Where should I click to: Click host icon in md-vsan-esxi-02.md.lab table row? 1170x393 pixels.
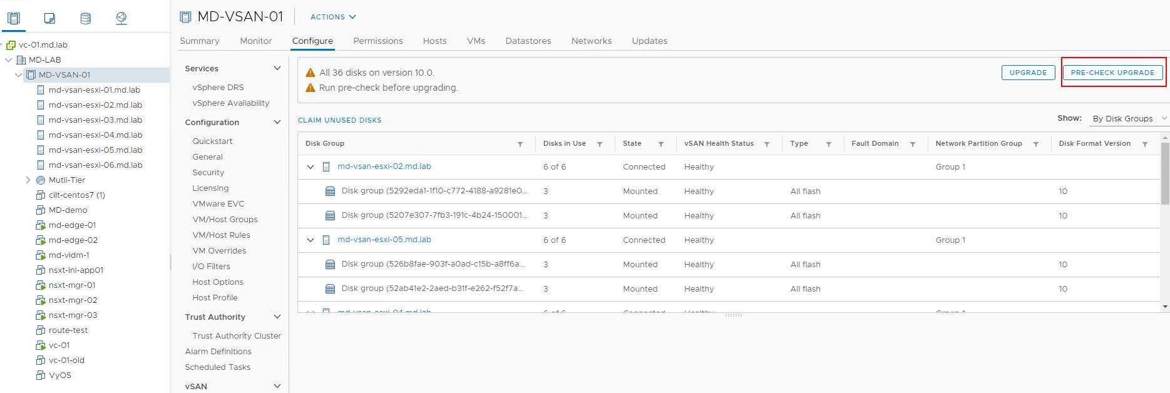[x=326, y=167]
